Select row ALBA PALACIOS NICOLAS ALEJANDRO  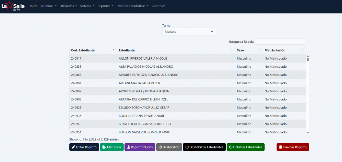tap(188, 66)
